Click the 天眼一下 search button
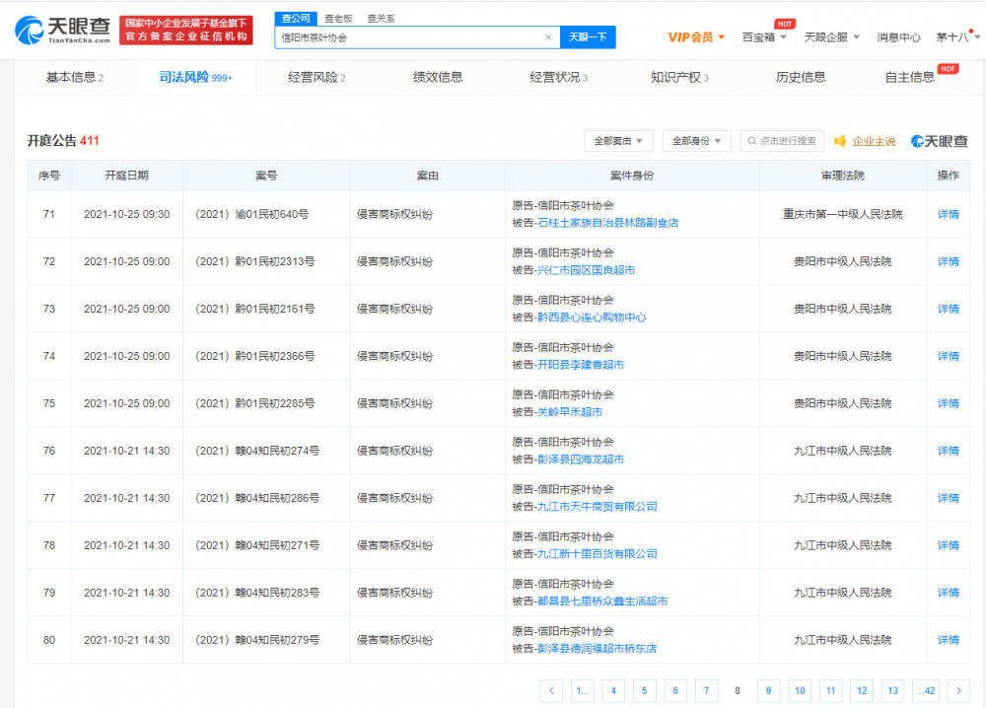986x708 pixels. 588,37
